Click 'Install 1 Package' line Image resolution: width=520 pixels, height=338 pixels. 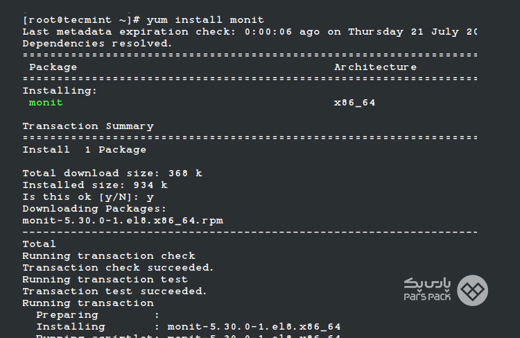click(84, 150)
